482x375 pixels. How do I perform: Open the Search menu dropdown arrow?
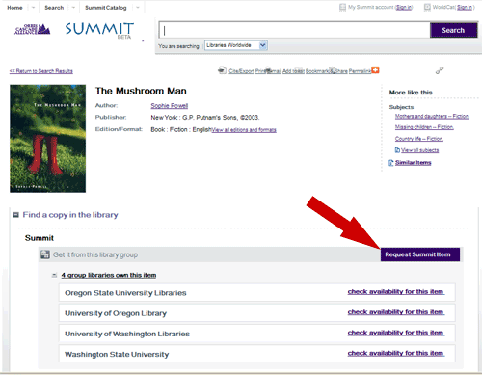pos(73,8)
